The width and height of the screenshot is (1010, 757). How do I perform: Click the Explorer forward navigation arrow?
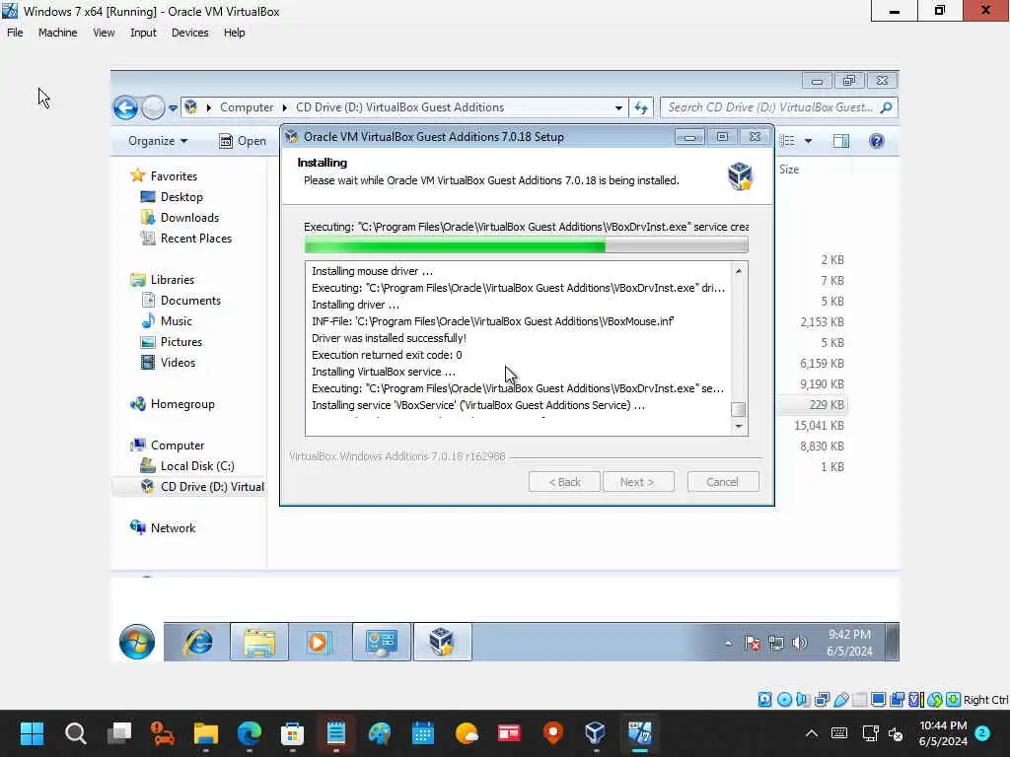point(153,107)
